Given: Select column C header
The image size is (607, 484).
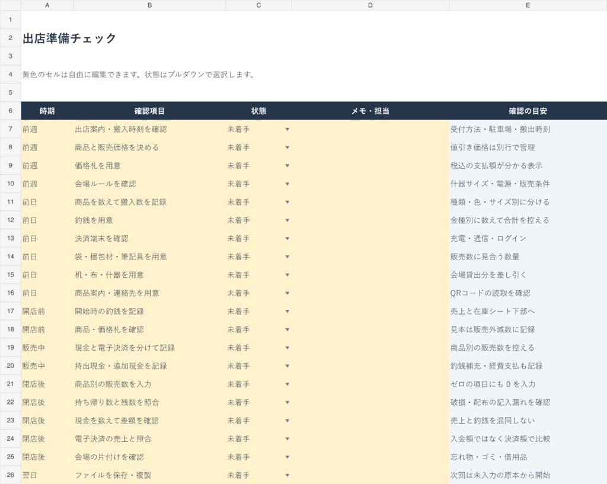Looking at the screenshot, I should point(258,5).
